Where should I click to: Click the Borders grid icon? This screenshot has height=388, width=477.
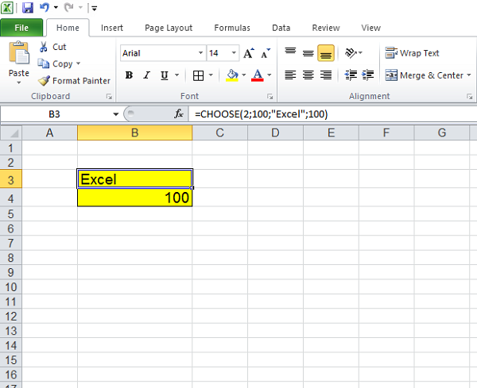(x=198, y=75)
